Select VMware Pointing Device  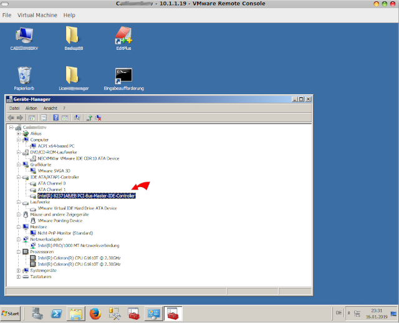click(60, 221)
